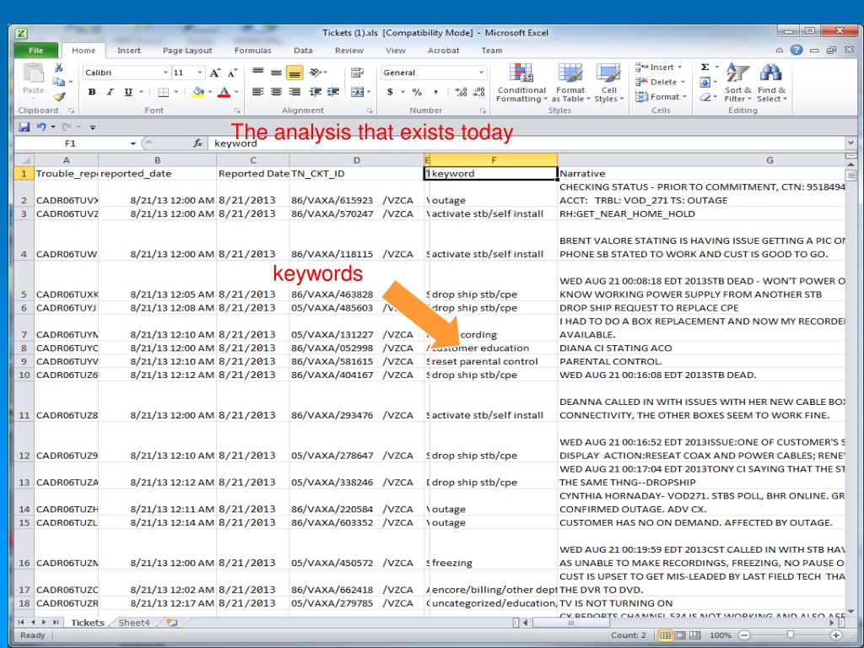Apply the yellow fill color bucket

click(197, 92)
